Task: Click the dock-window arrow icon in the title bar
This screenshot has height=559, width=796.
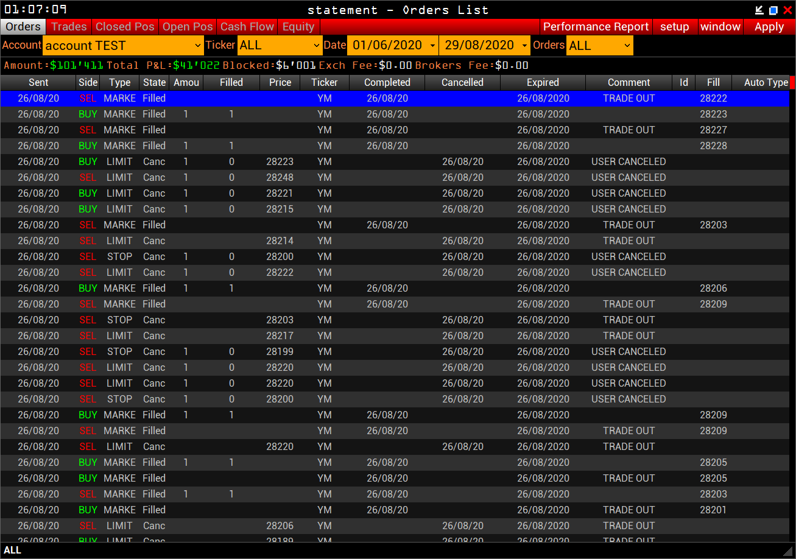Action: [759, 10]
